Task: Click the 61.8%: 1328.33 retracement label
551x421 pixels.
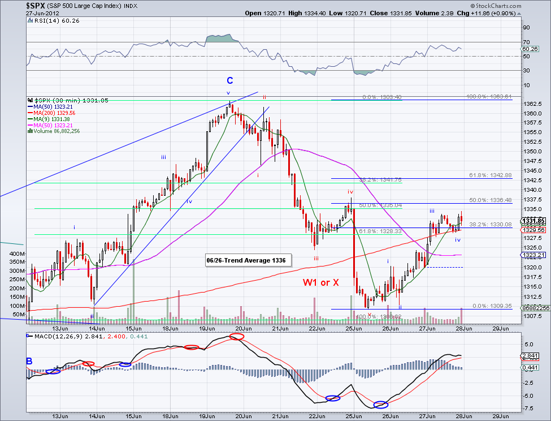Action: tap(380, 231)
